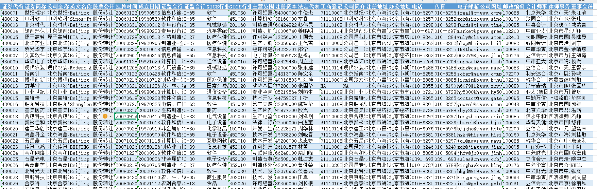597x189 pixels.
Task: Click the 传真 header cell
Action: pyautogui.click(x=445, y=6)
